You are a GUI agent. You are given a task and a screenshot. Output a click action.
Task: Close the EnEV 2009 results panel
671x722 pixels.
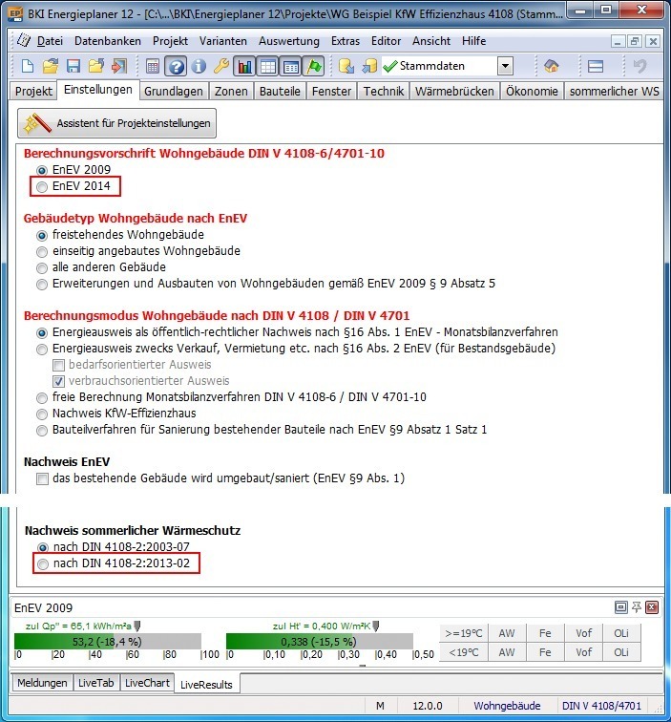(x=652, y=607)
